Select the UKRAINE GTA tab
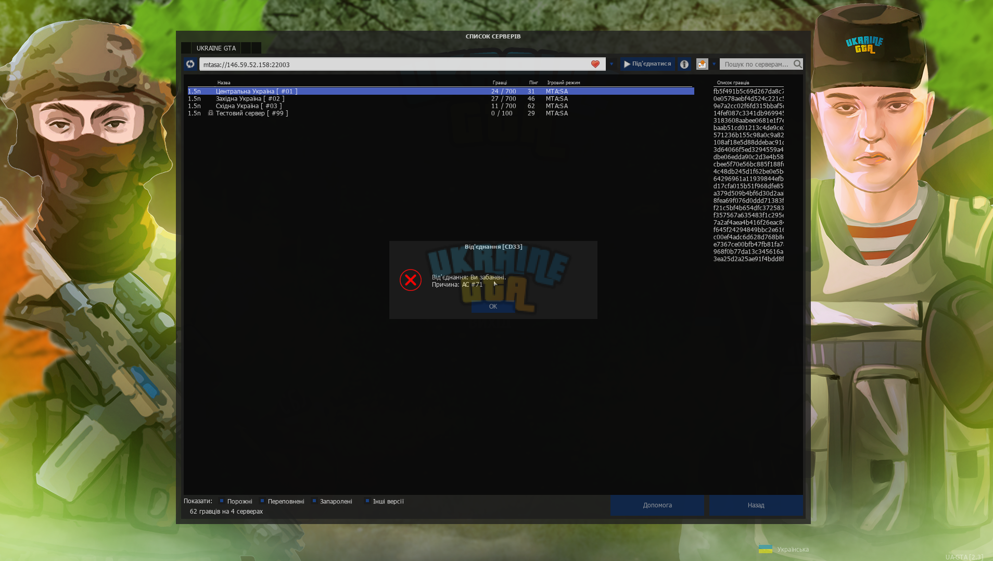 click(216, 48)
